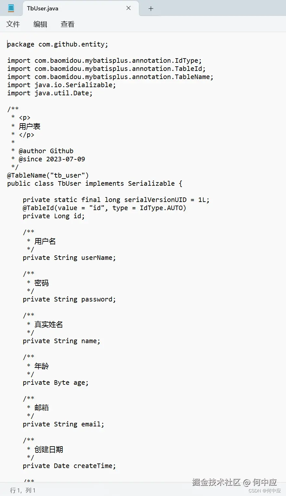Click the TableName import statement line
The height and width of the screenshot is (496, 286).
(110, 77)
